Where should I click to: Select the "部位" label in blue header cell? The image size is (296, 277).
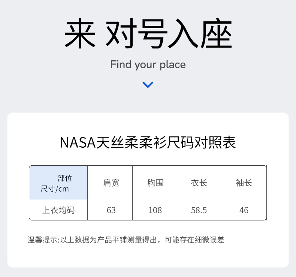pyautogui.click(x=65, y=178)
